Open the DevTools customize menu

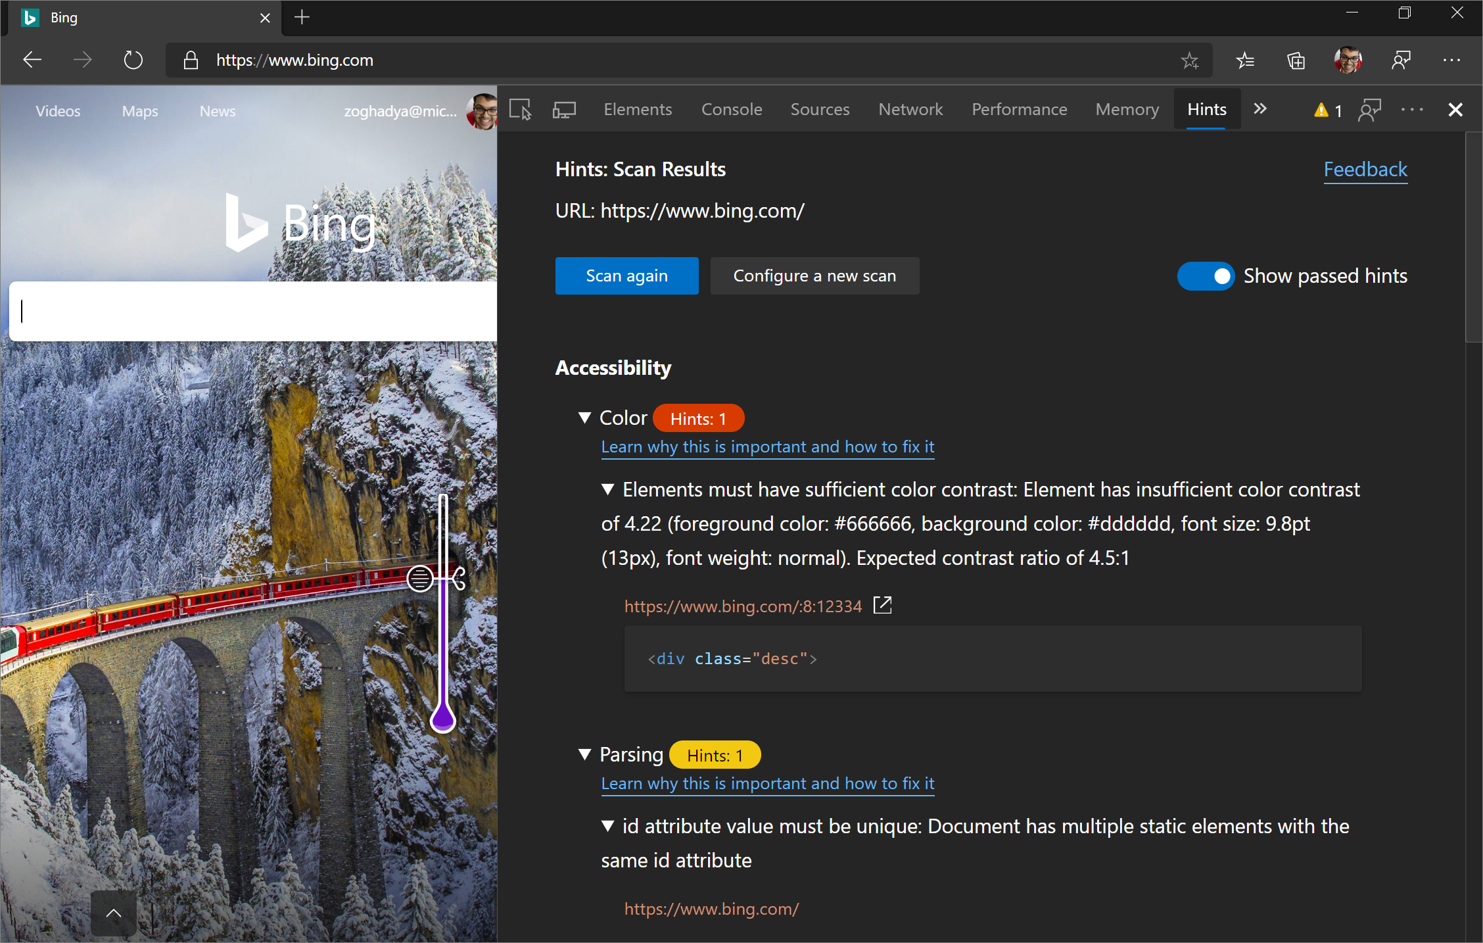(x=1412, y=110)
